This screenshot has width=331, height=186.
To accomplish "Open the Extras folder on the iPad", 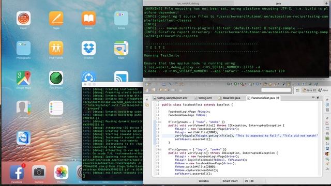I will pos(121,19).
